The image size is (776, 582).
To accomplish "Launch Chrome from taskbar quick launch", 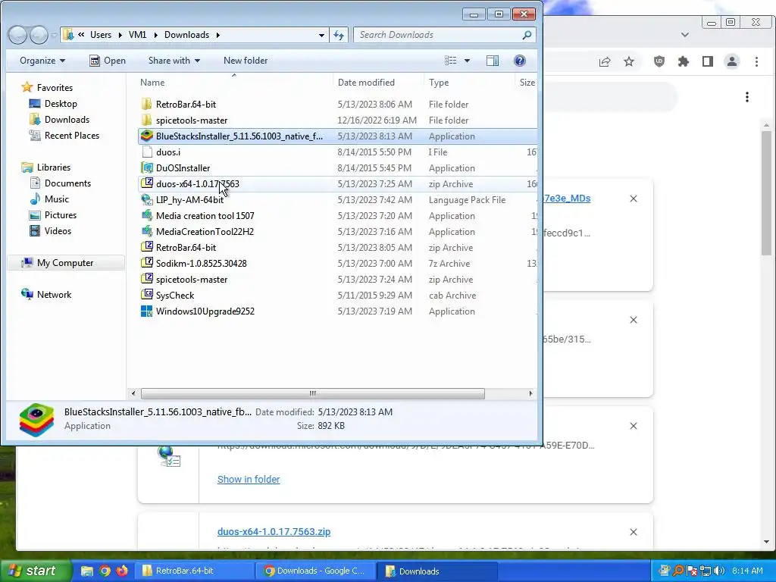I will (105, 571).
